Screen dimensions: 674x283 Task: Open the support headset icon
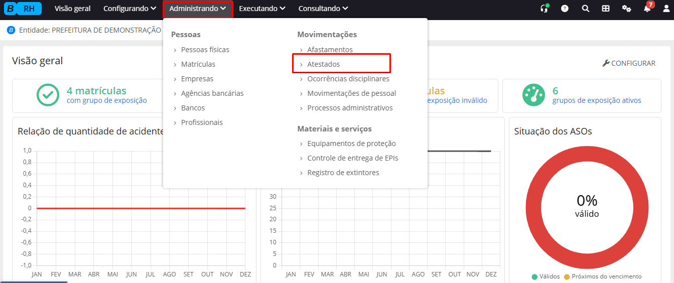coord(544,9)
